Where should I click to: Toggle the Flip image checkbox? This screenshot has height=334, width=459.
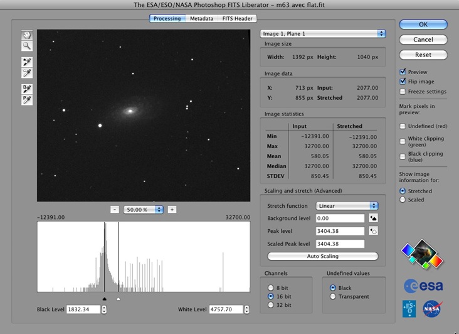pos(403,82)
